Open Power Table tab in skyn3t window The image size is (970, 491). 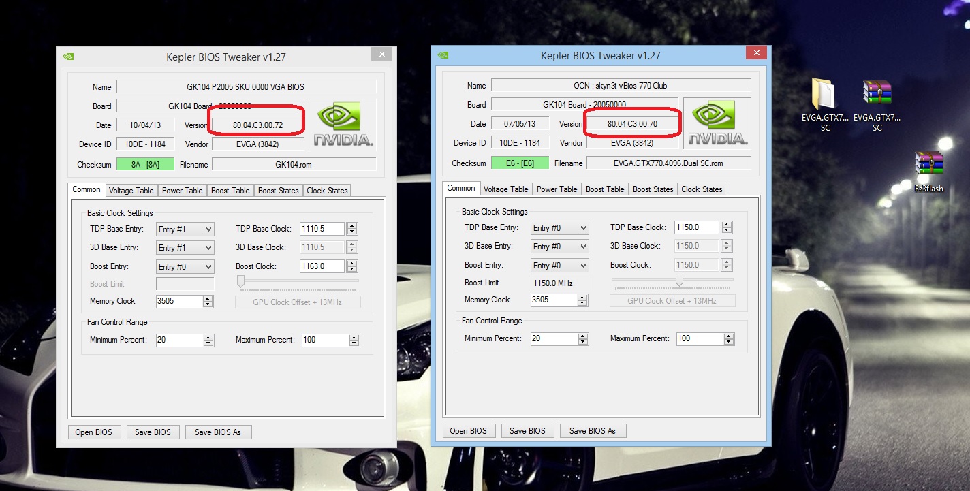557,189
